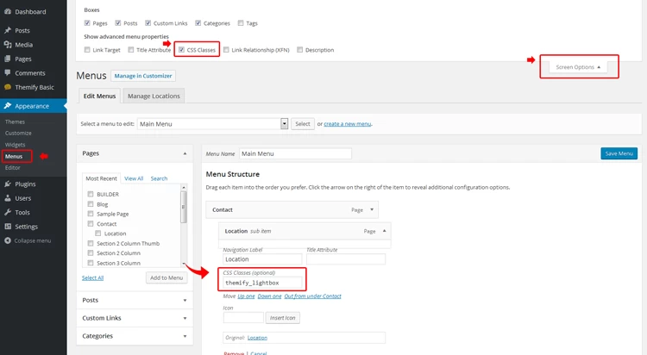647x355 pixels.
Task: Click Out from under Contact link
Action: tap(313, 296)
